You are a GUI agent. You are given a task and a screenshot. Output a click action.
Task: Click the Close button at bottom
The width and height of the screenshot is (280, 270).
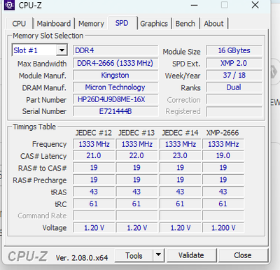pos(243,255)
